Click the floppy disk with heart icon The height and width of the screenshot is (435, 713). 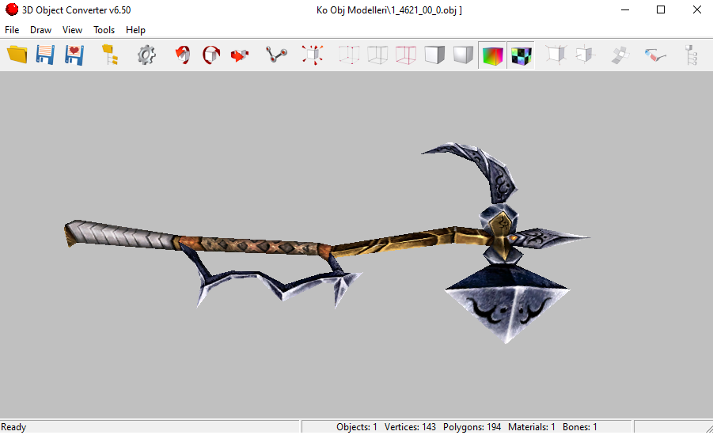pos(74,55)
